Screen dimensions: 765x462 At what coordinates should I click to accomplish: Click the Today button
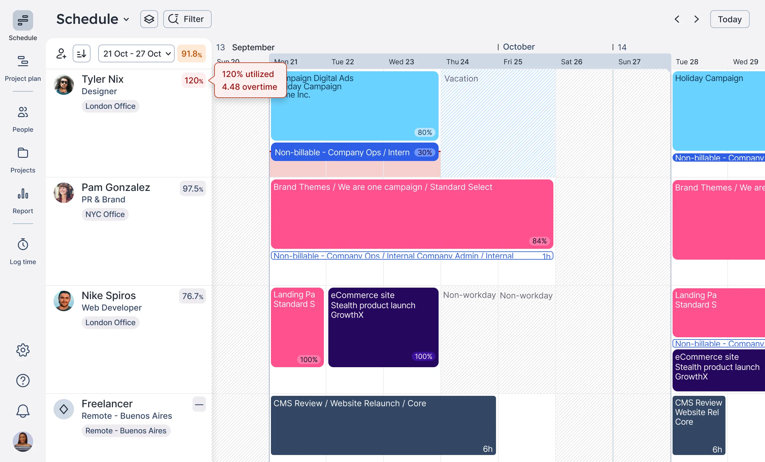(730, 19)
